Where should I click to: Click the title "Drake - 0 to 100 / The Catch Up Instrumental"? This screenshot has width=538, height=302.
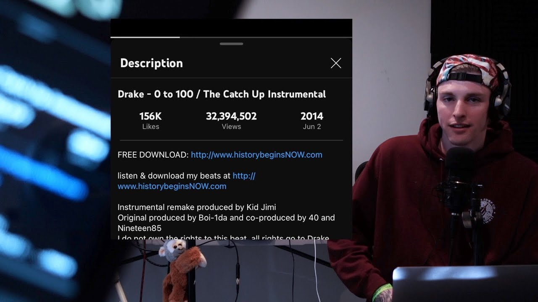point(222,94)
